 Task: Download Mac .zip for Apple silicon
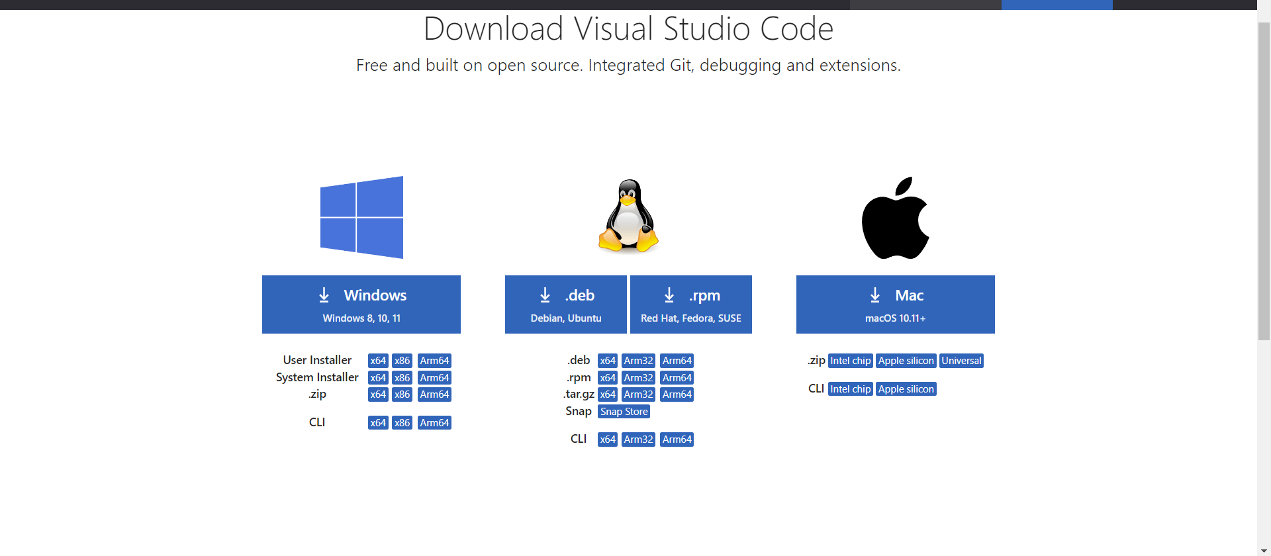(906, 361)
